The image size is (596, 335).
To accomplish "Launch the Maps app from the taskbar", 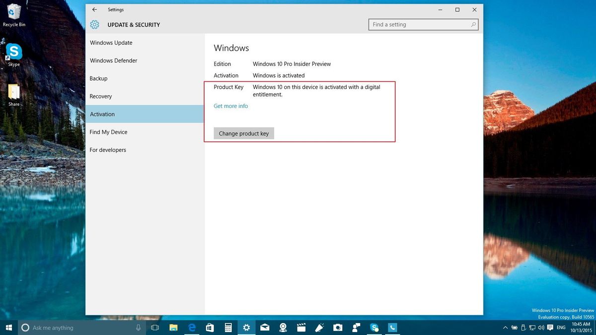I will (283, 328).
